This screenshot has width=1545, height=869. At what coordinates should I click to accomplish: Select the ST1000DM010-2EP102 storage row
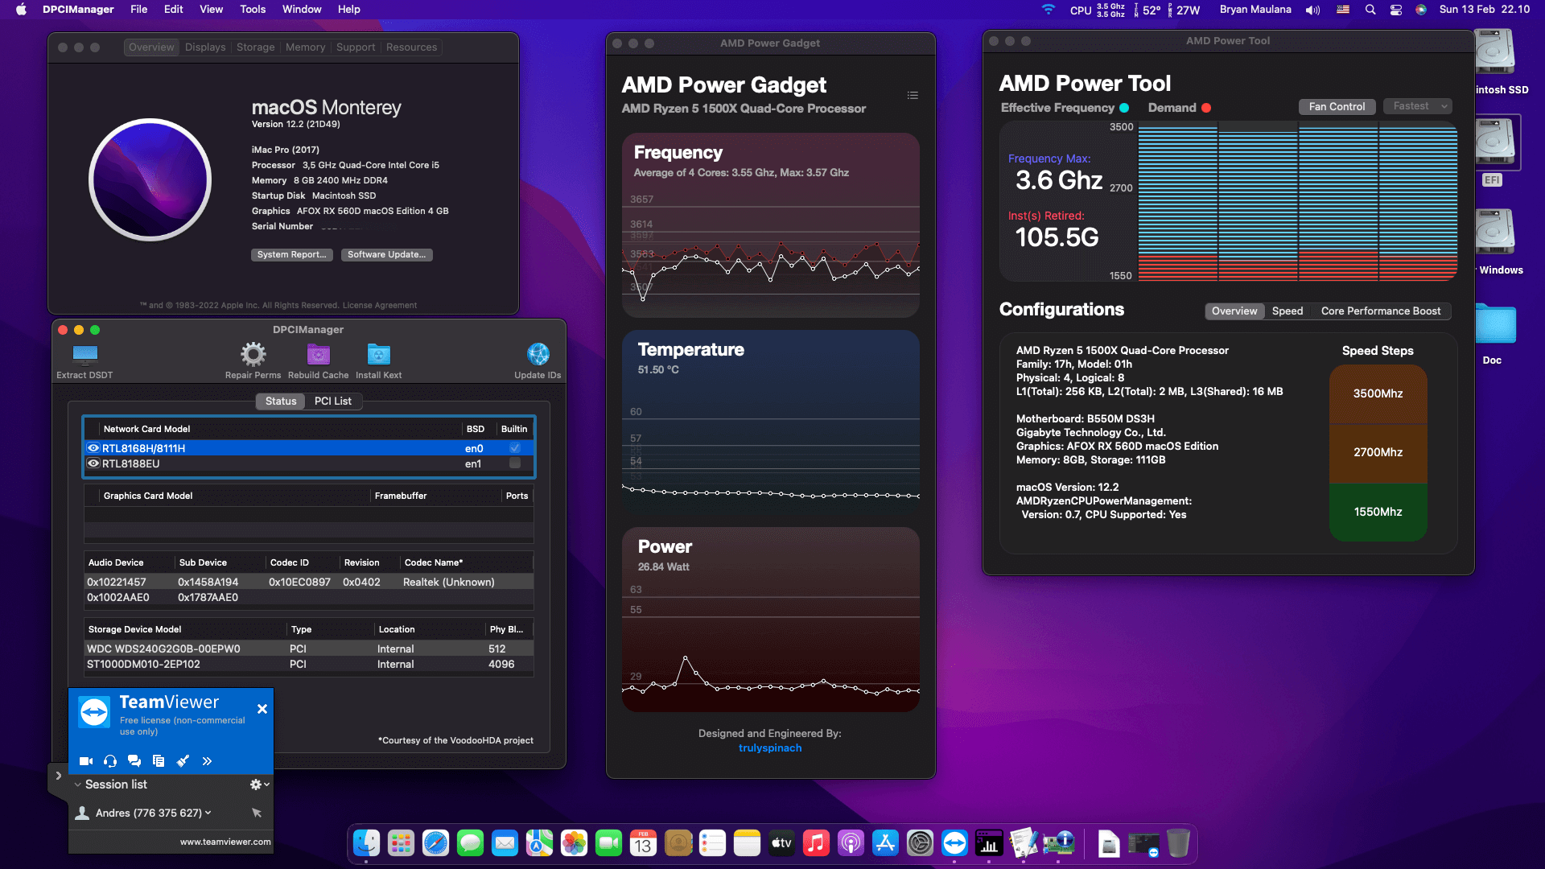tap(309, 664)
